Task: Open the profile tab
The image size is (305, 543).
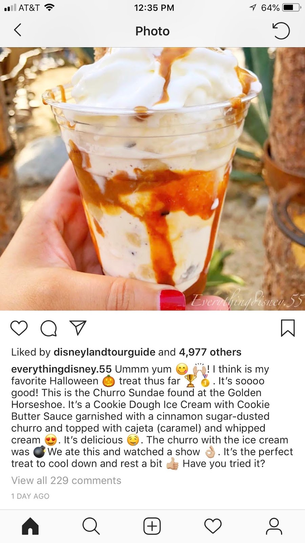Action: [274, 526]
